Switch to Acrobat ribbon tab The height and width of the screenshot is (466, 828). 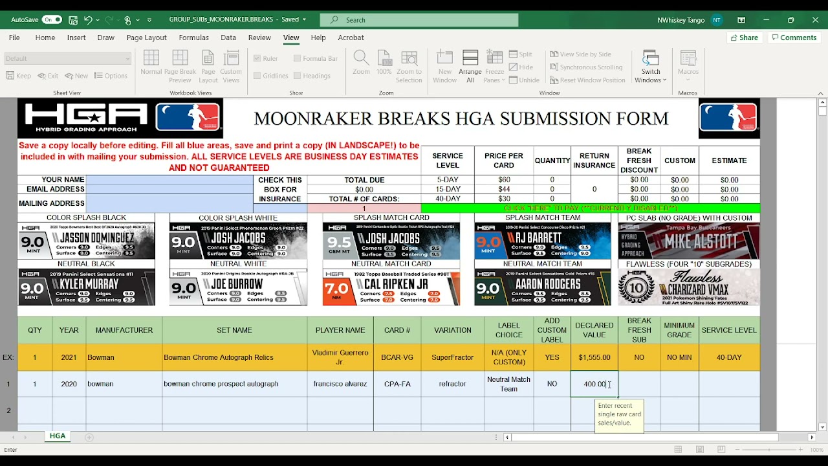pyautogui.click(x=351, y=38)
